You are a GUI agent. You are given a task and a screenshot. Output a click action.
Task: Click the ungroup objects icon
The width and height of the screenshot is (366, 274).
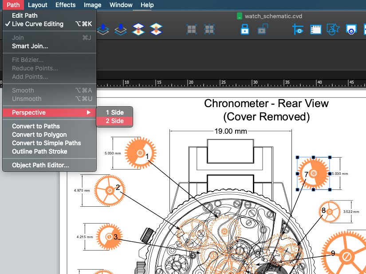[x=209, y=29]
